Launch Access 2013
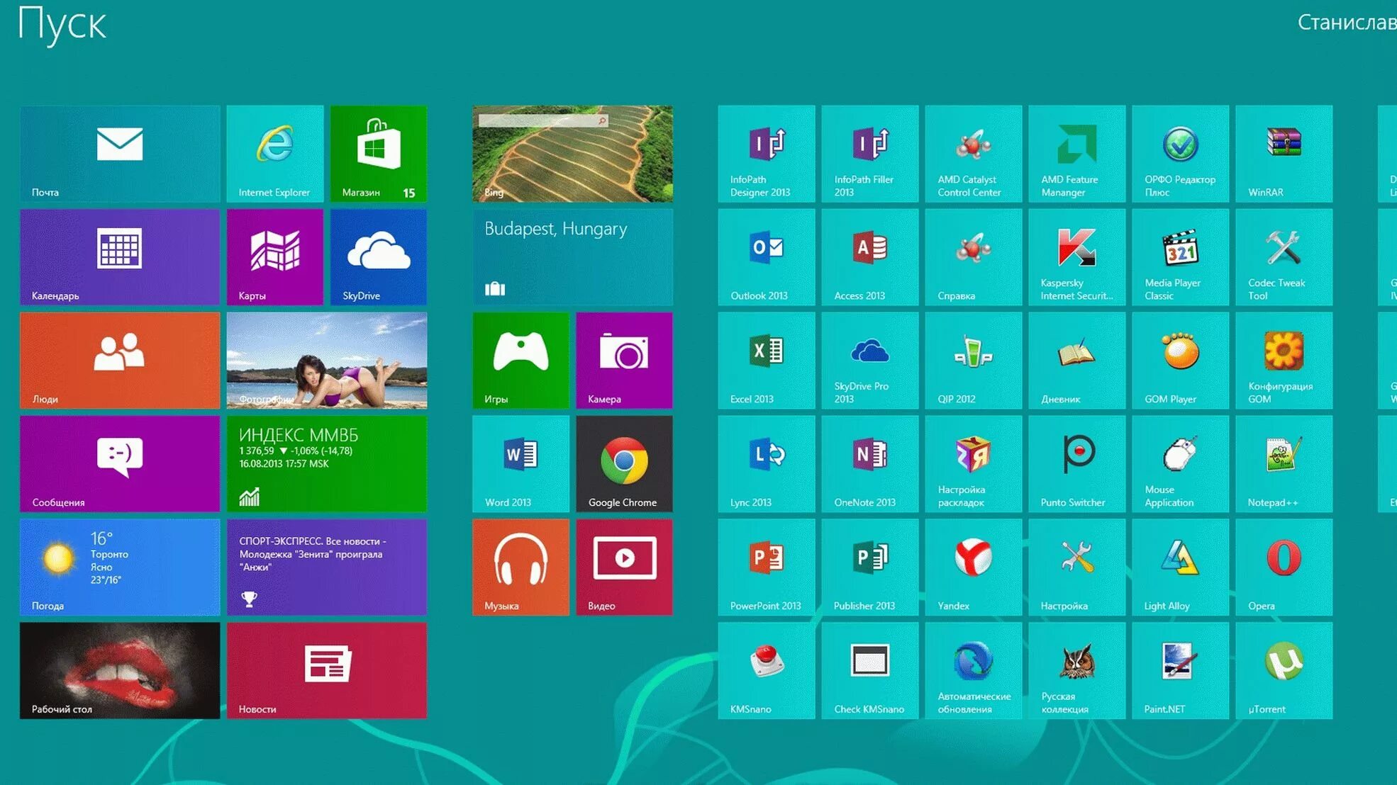Screen dimensions: 1397x785 [870, 257]
